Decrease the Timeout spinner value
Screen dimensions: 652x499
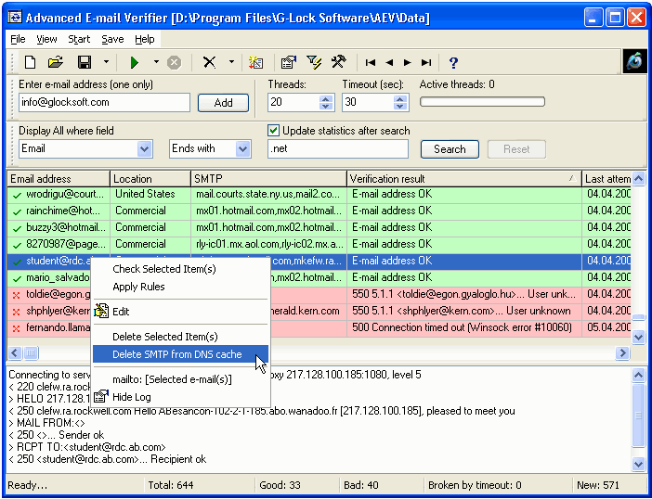[400, 107]
